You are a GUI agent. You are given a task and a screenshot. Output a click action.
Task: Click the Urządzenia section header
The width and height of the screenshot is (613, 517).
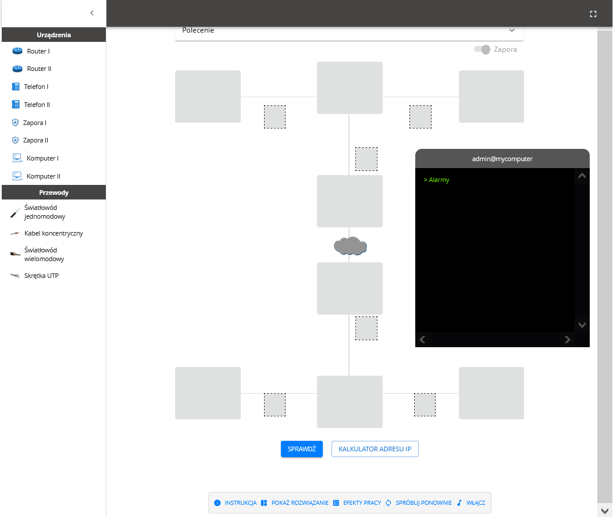coord(54,35)
